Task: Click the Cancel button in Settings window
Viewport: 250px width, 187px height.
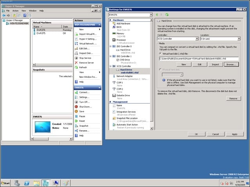Action: [x=216, y=134]
